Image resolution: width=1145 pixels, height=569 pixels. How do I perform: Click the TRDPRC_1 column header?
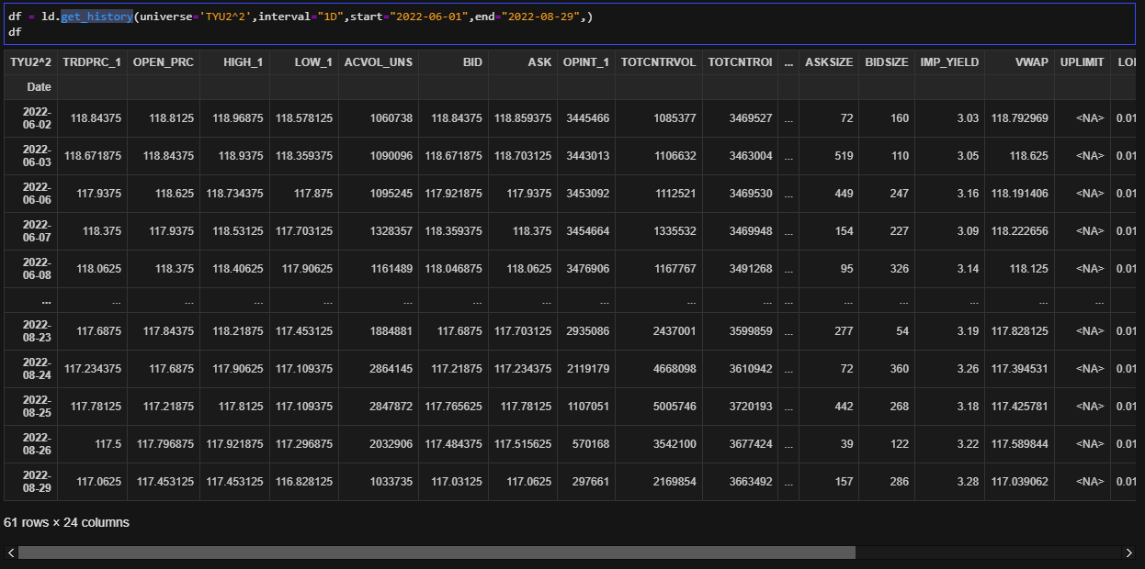pyautogui.click(x=92, y=62)
